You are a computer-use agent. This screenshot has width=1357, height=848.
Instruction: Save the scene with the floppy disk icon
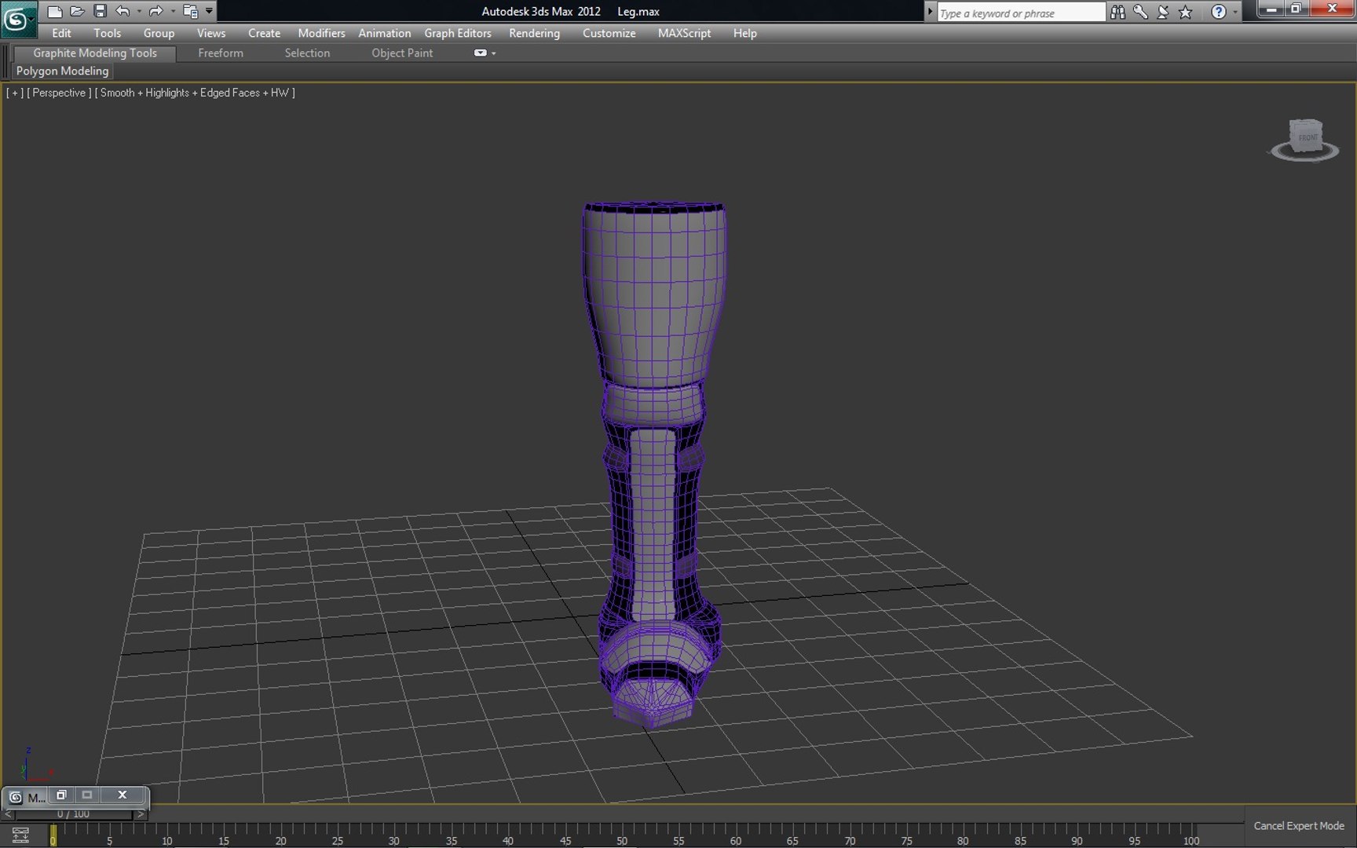(x=100, y=11)
